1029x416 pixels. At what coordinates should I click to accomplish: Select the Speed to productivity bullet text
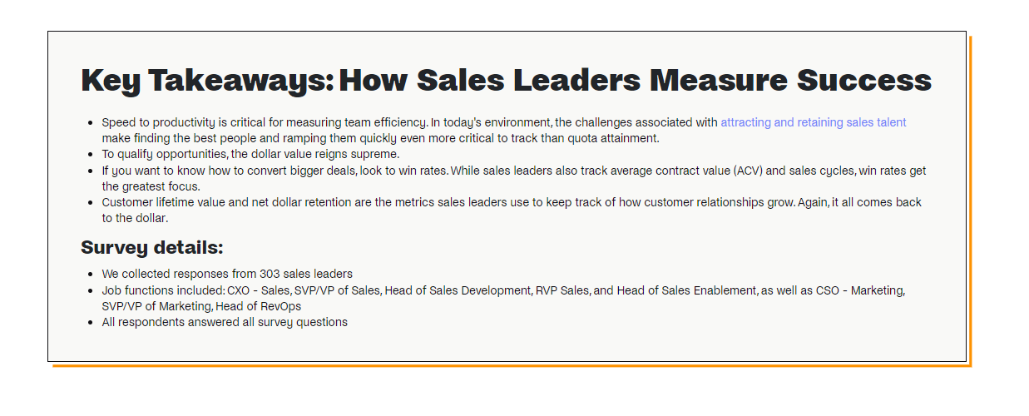click(x=504, y=130)
